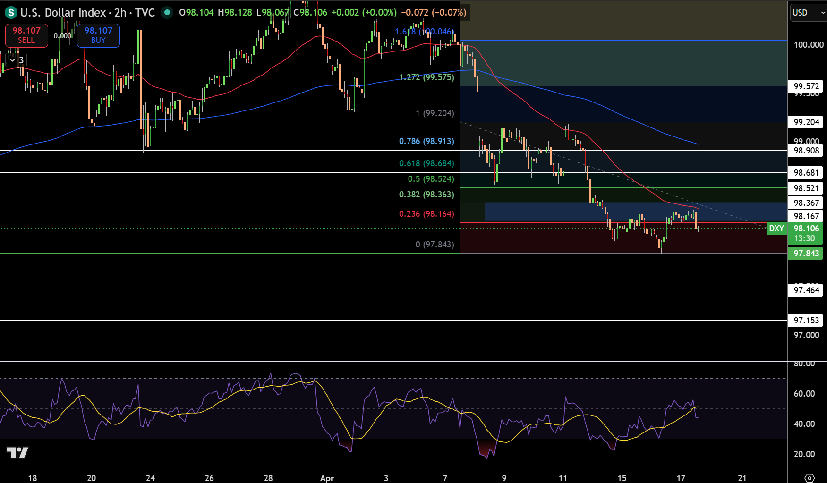Screen dimensions: 827x483
Task: Click the 0 (97.843) Fibonacci level label
Action: coord(435,245)
